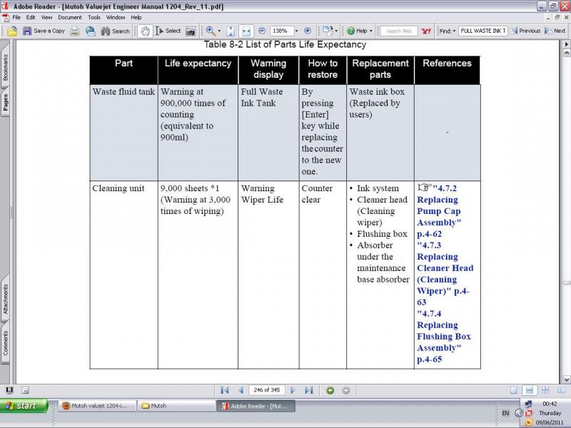Click the Email globe icon
Viewport: 571px width, 428px height.
pyautogui.click(x=91, y=31)
